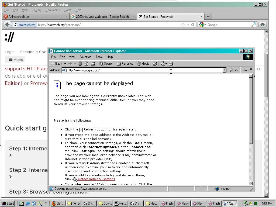
Task: Switch to the Mac... folder taskbar button
Action: click(x=152, y=203)
